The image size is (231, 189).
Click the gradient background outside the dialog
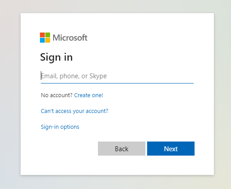tap(10, 94)
